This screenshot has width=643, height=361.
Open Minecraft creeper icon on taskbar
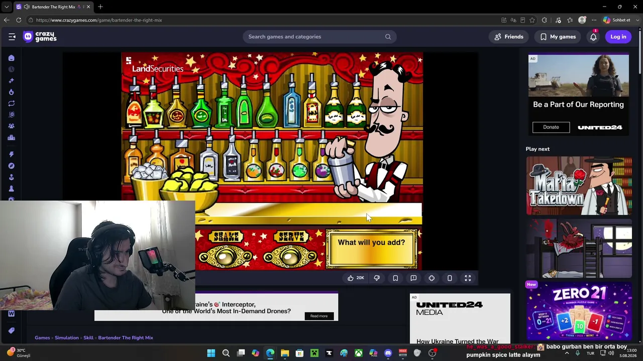314,353
